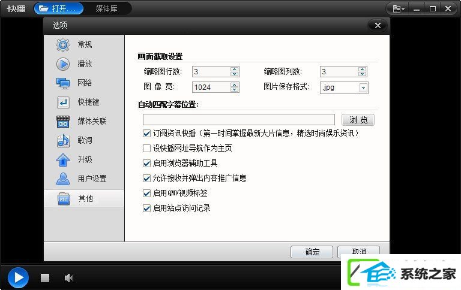461x290 pixels.
Task: Open the 升级 upgrade arrow icon
Action: (x=62, y=160)
